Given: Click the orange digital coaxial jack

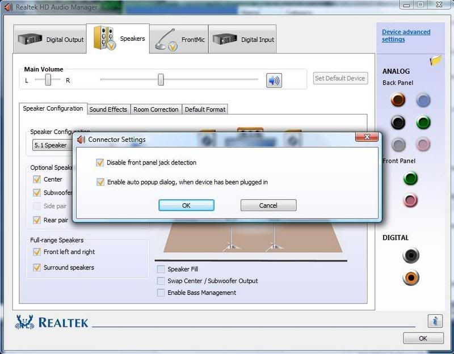Looking at the screenshot, I should pyautogui.click(x=410, y=277).
